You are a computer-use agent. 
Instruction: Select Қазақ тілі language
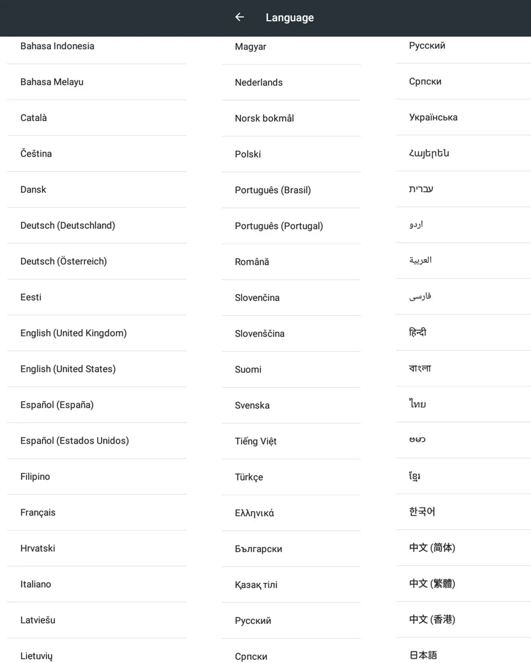click(x=291, y=584)
